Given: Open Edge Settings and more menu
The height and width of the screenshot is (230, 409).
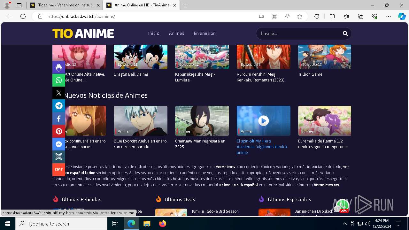Looking at the screenshot, I should (x=389, y=16).
